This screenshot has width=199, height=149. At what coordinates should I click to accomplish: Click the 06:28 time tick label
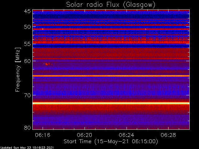coord(168,135)
